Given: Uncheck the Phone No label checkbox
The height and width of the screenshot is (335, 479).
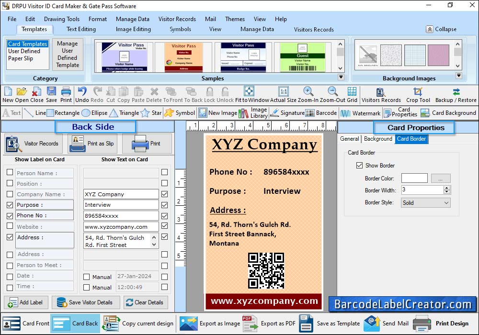Looking at the screenshot, I should (10, 216).
